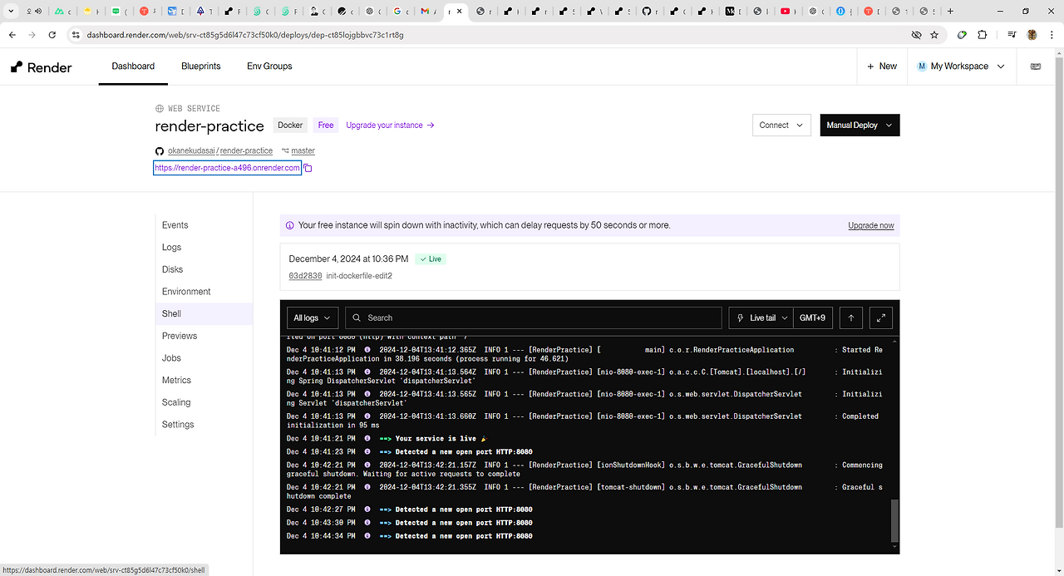The image size is (1064, 576).
Task: Open the All logs filter dropdown
Action: click(x=311, y=318)
